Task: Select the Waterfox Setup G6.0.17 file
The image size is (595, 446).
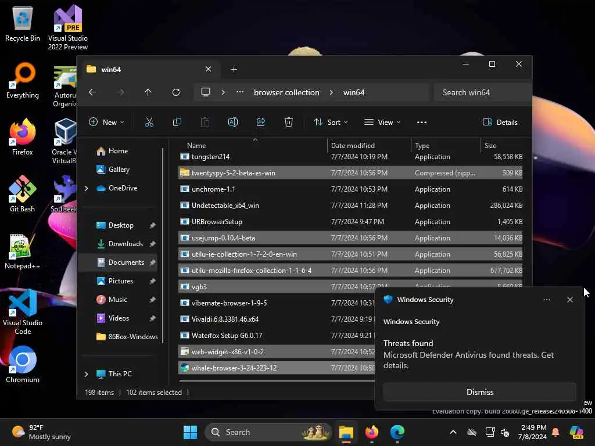Action: (x=276, y=336)
